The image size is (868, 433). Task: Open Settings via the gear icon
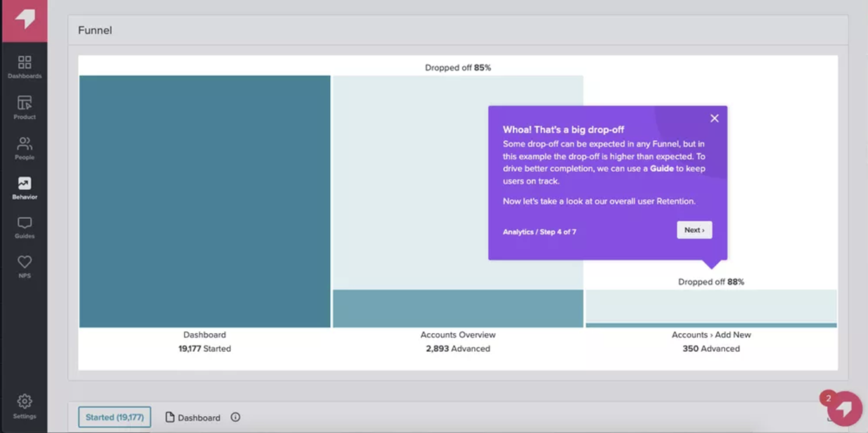(24, 406)
